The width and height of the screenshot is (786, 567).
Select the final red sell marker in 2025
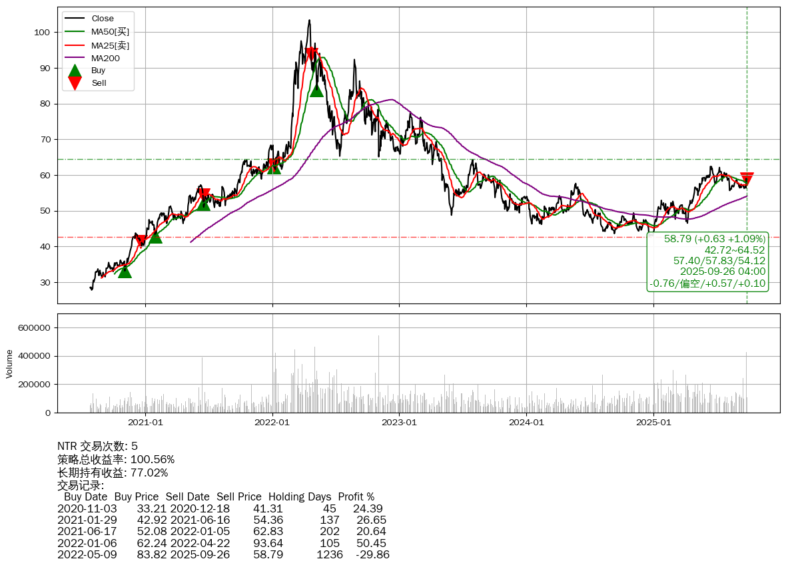click(747, 178)
